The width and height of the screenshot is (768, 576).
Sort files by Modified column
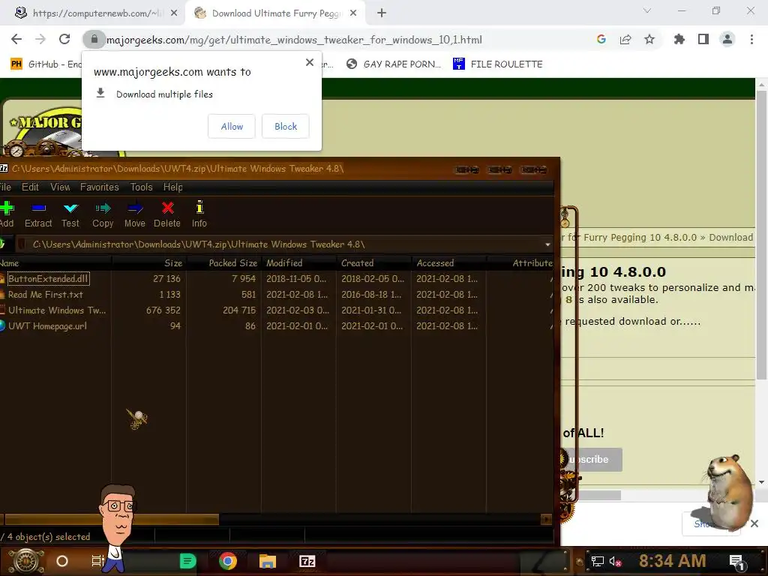coord(298,263)
